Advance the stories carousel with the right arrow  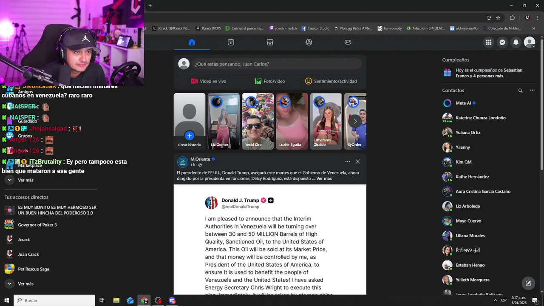tap(355, 121)
